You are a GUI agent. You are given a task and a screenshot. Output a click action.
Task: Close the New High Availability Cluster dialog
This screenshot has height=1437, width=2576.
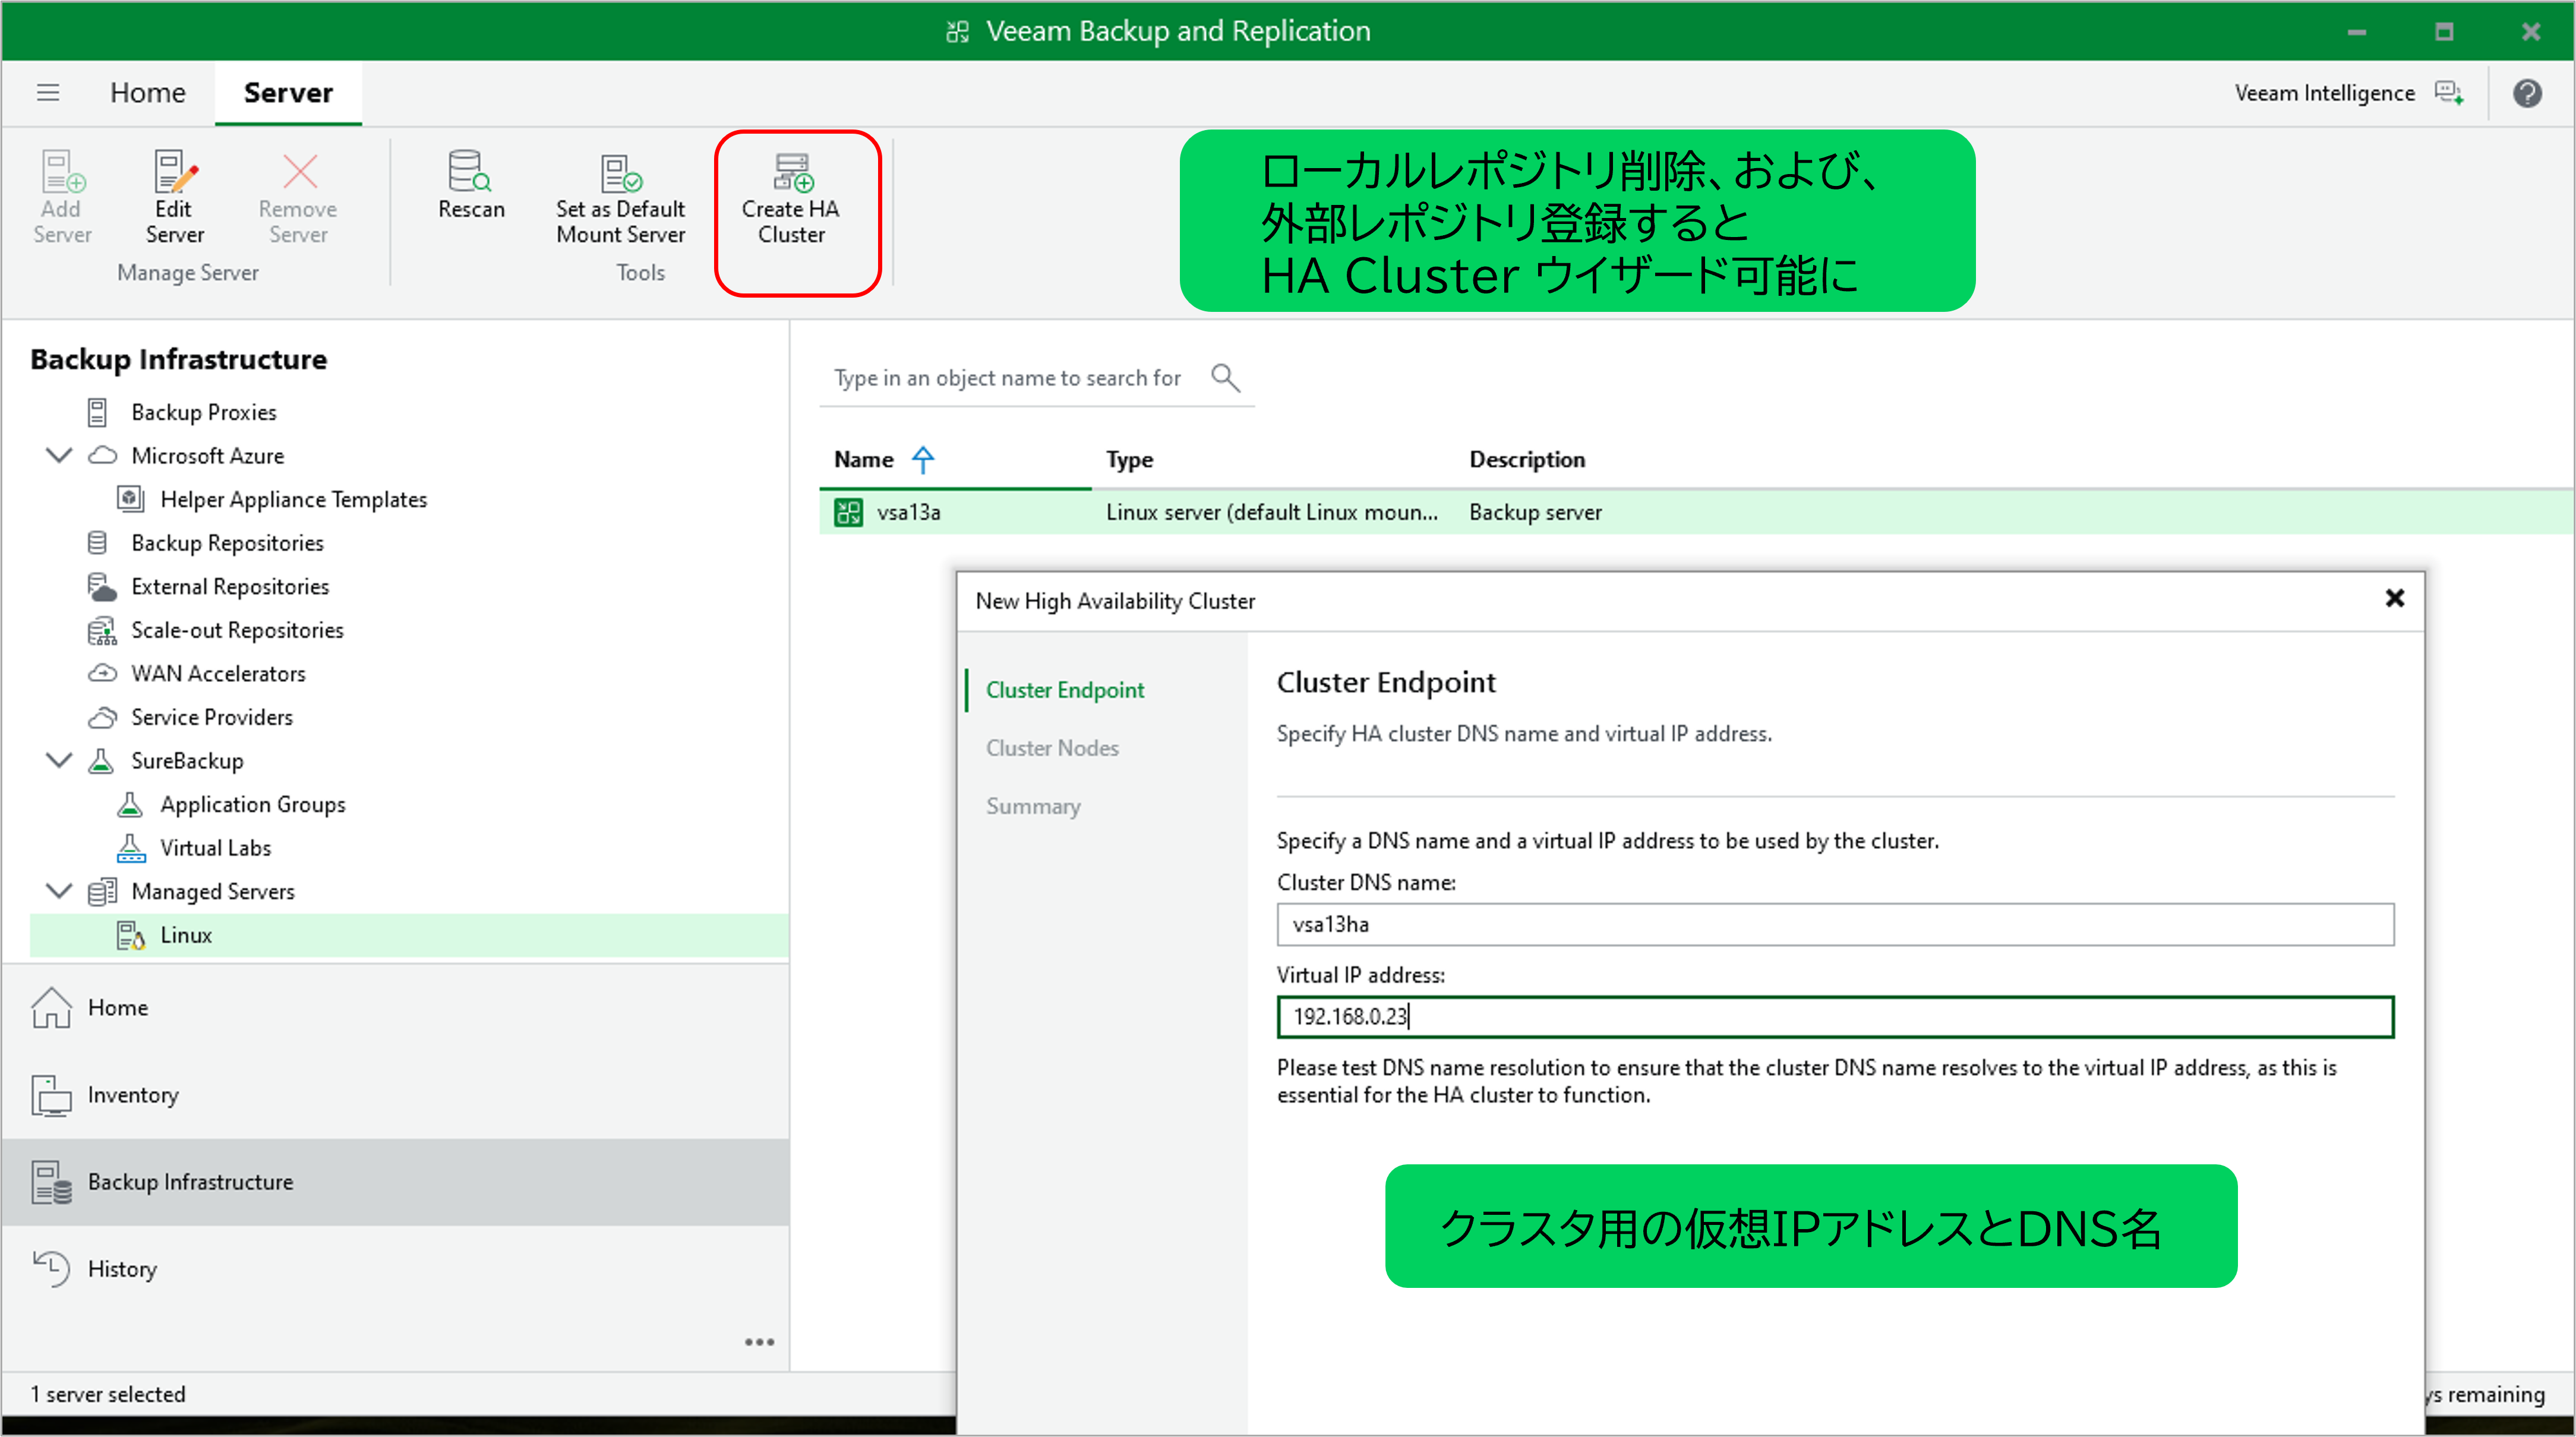pos(2394,598)
